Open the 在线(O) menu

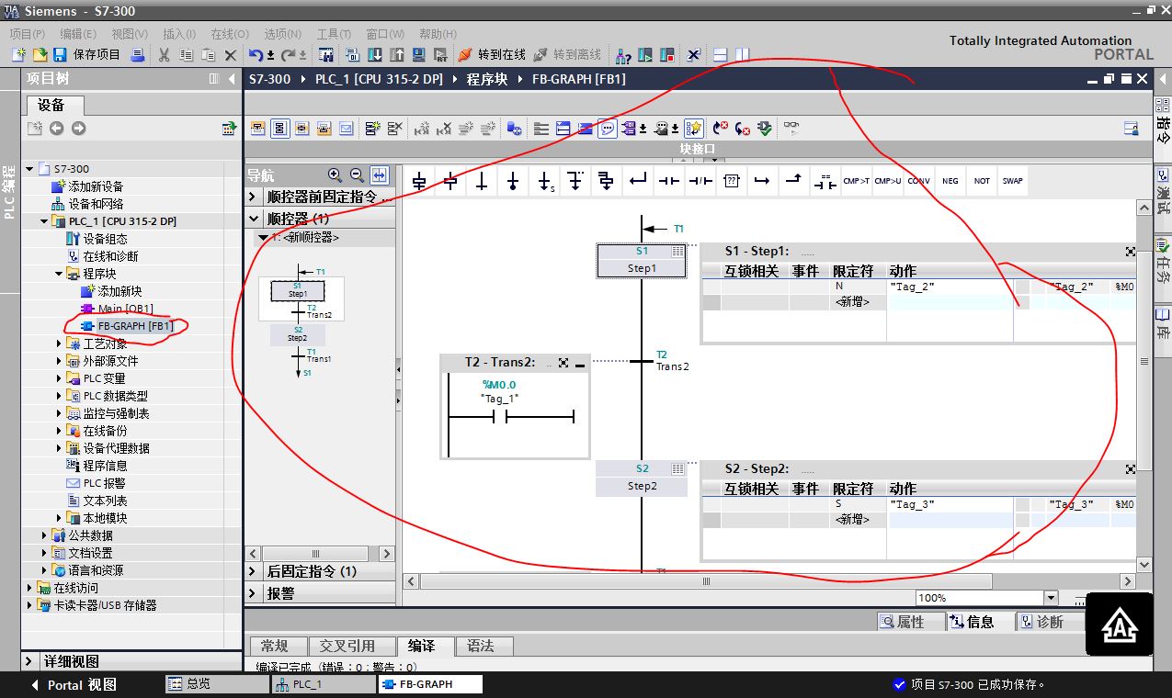click(230, 34)
